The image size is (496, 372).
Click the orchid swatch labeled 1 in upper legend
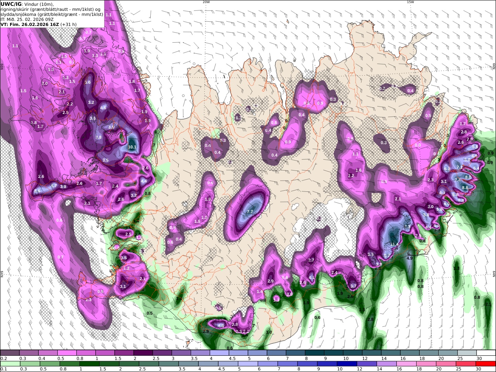click(105, 353)
